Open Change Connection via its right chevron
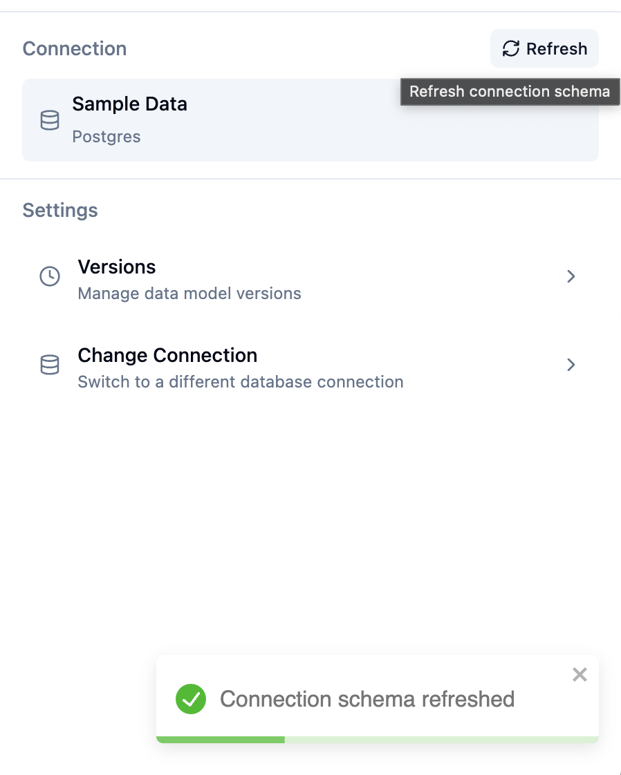 (571, 365)
